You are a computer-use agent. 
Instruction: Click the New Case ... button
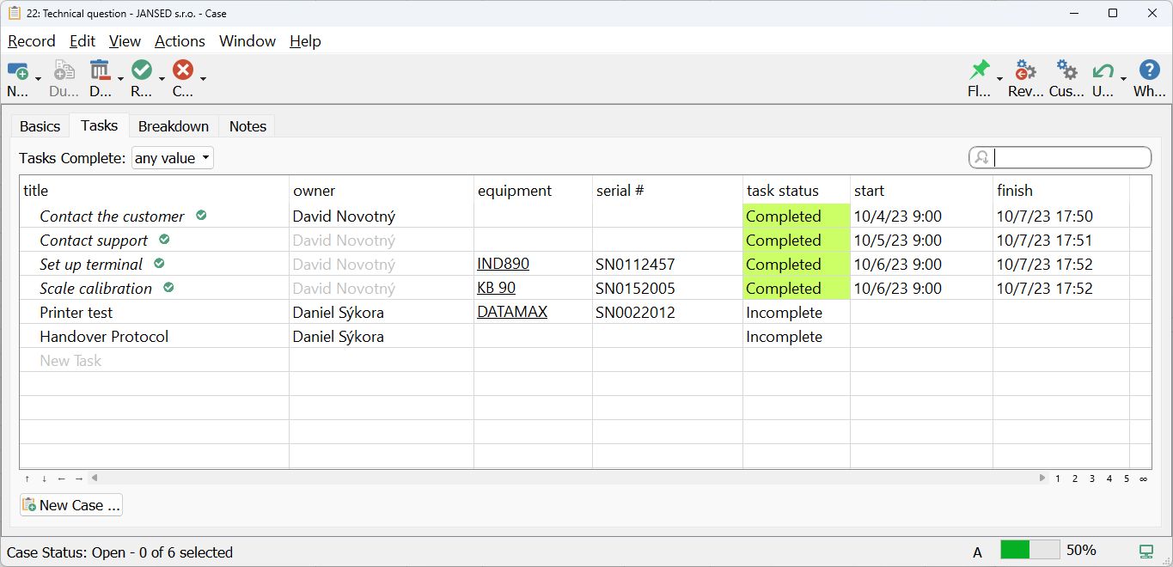[x=71, y=505]
